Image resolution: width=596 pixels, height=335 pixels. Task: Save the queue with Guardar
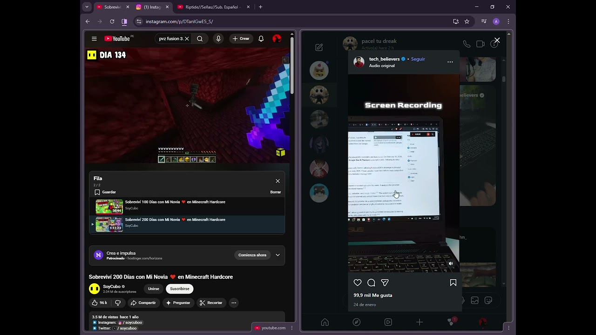tap(105, 192)
